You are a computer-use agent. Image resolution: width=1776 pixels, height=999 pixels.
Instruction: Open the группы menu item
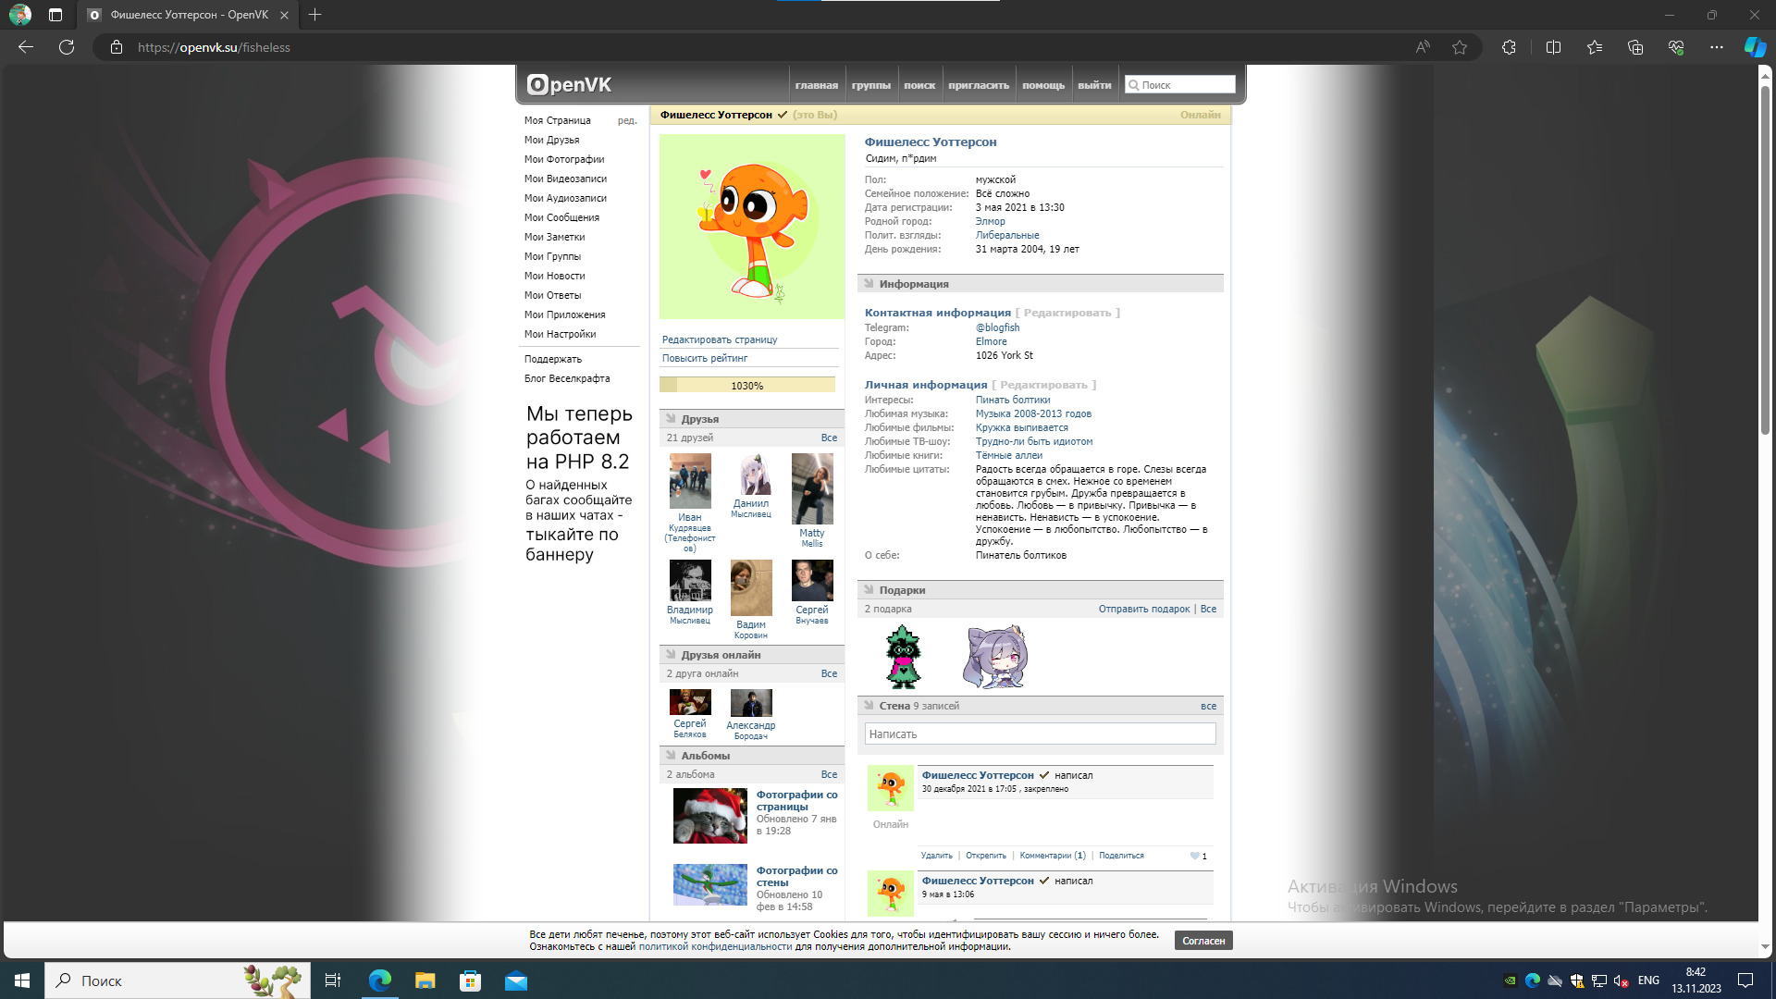pos(870,85)
